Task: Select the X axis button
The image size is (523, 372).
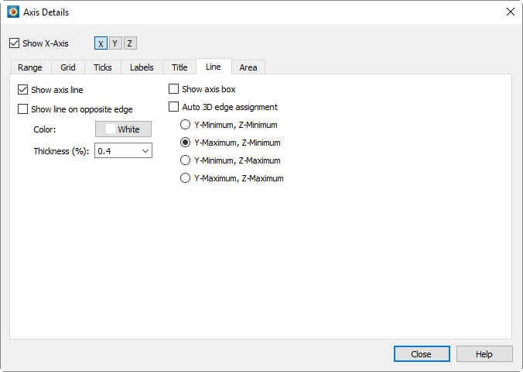Action: 101,43
